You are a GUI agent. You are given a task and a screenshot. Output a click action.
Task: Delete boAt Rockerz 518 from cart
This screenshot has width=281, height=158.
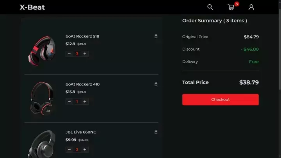click(x=156, y=36)
